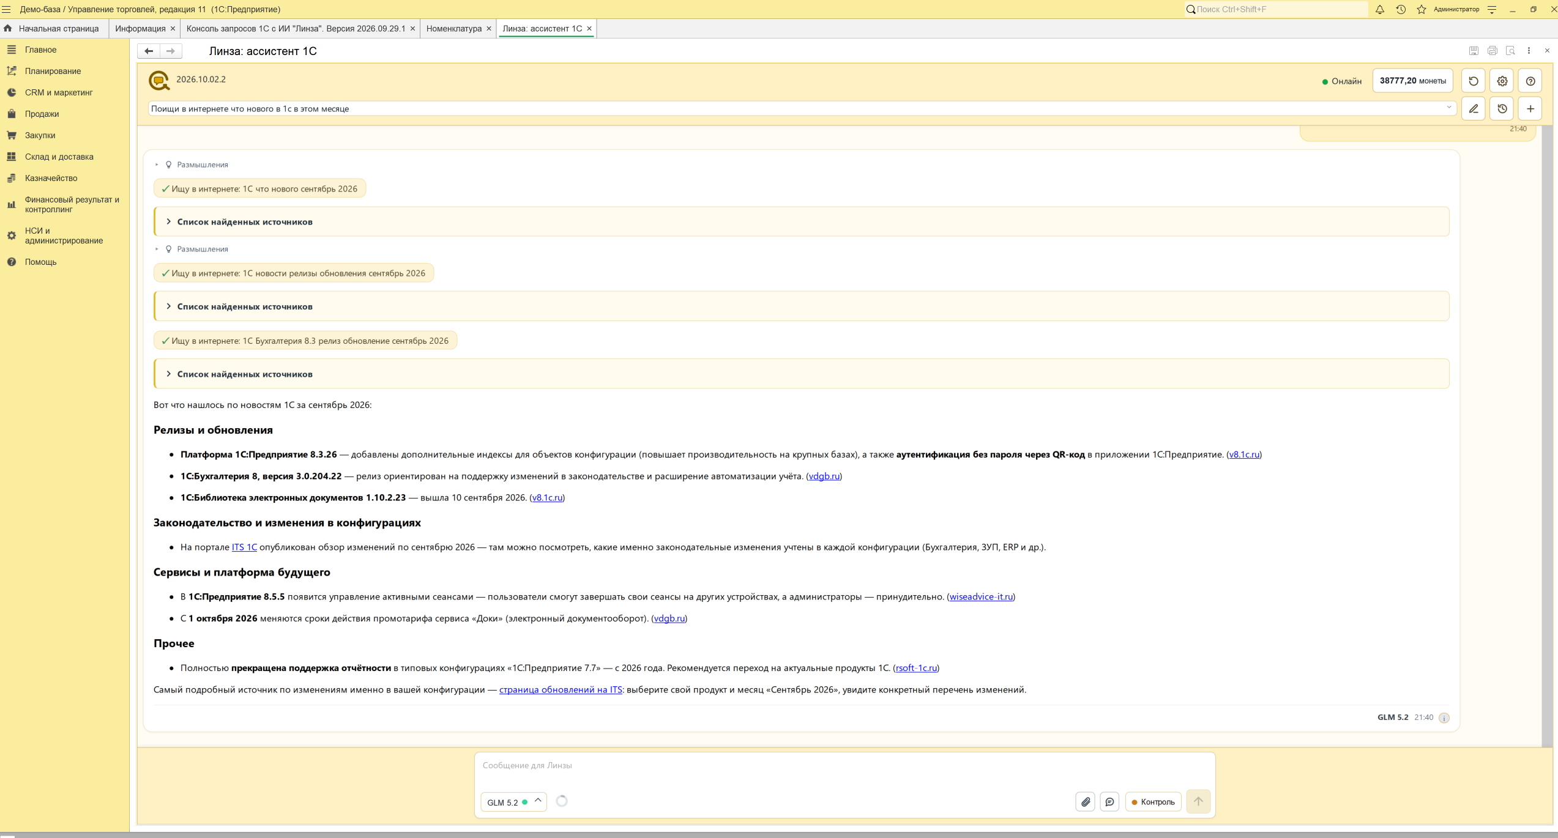Open chat history clock icon

click(1502, 109)
